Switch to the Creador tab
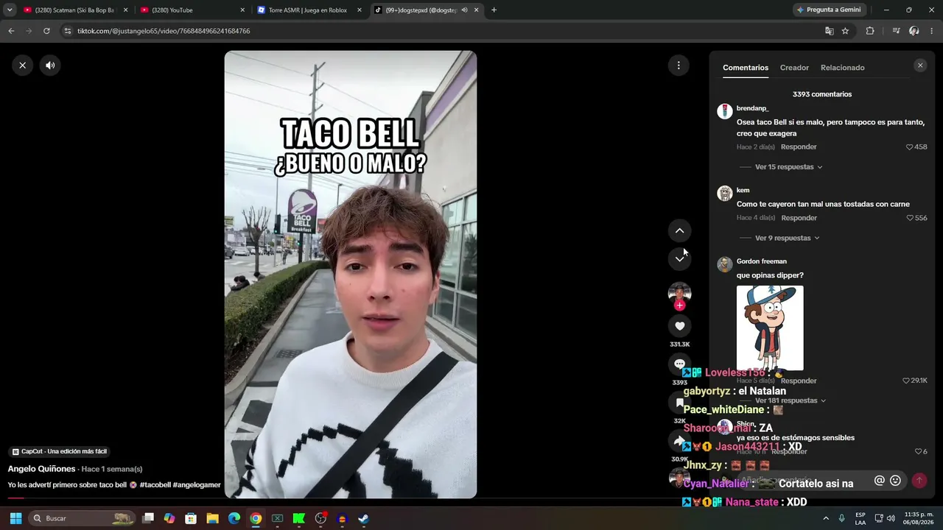The height and width of the screenshot is (530, 943). click(794, 68)
